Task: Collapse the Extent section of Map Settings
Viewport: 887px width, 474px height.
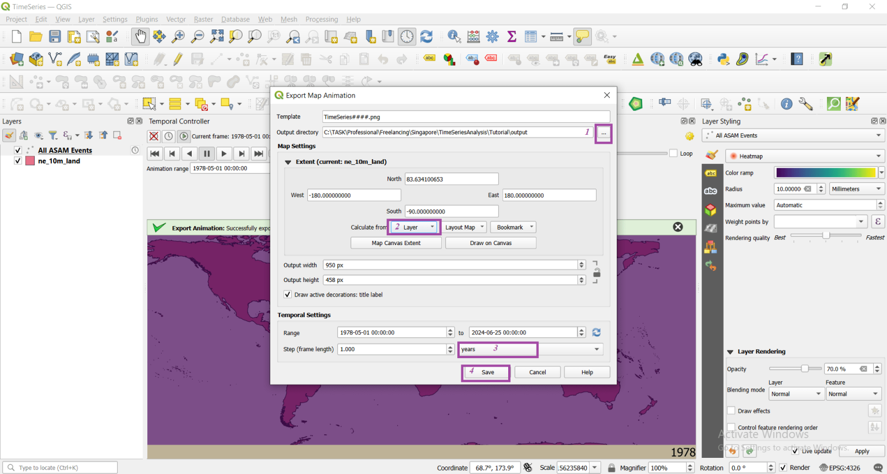Action: pyautogui.click(x=288, y=161)
